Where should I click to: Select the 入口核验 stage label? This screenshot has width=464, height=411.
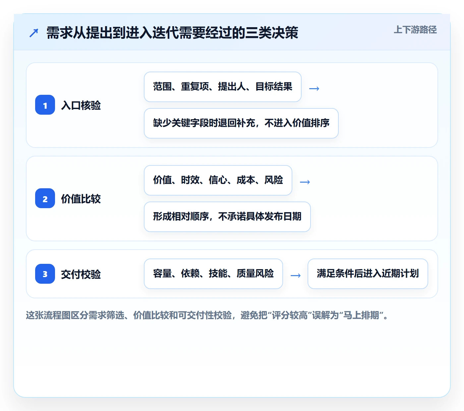point(81,105)
